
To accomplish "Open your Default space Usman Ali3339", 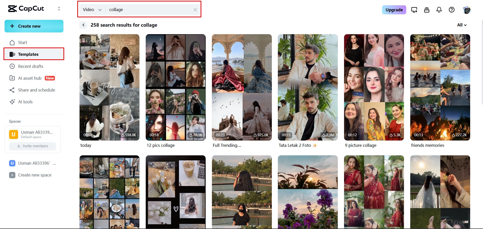I will [x=33, y=134].
